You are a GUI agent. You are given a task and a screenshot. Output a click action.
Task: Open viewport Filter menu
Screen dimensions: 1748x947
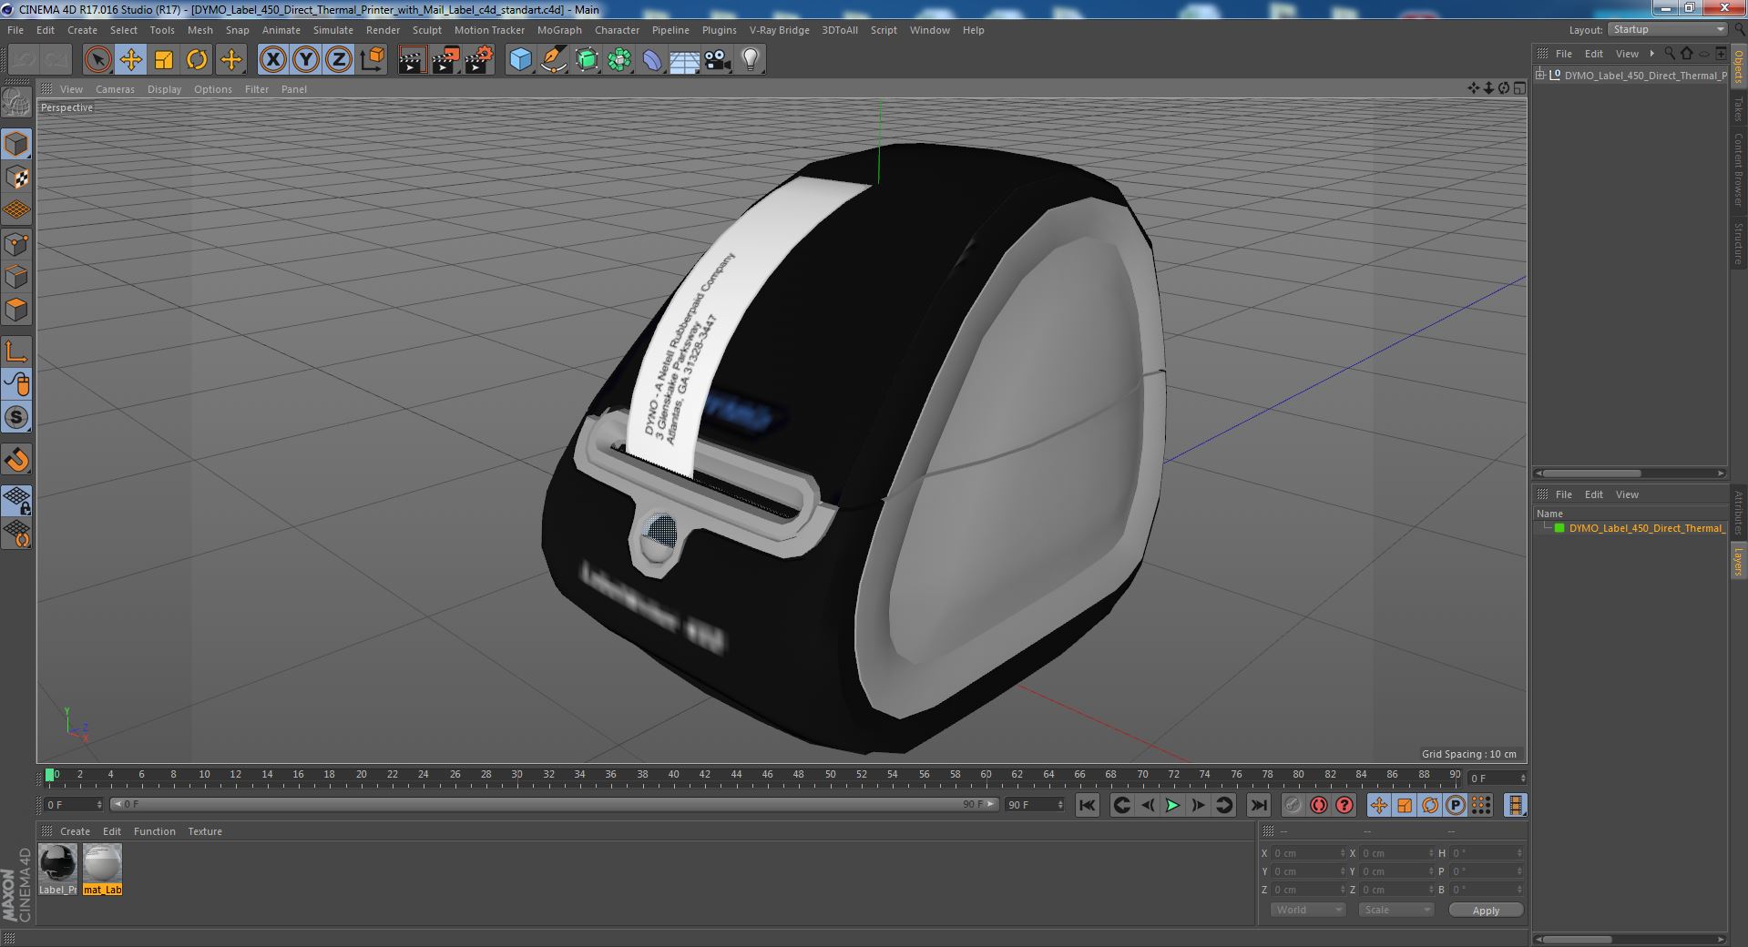[x=257, y=89]
